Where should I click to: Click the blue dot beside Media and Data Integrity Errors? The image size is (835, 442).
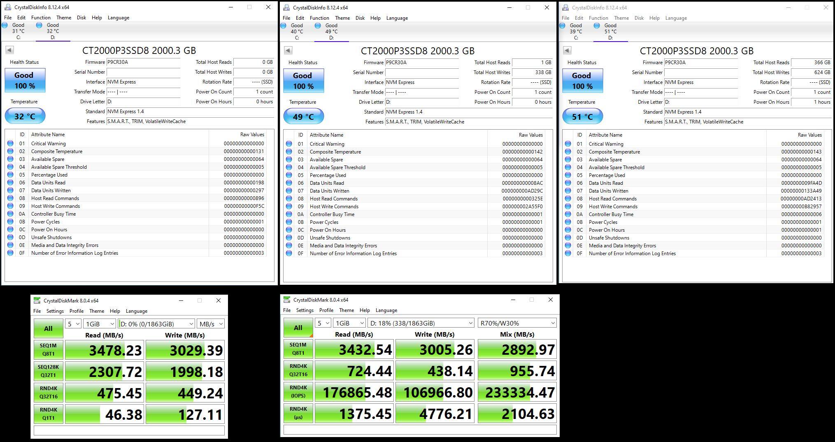click(x=11, y=245)
